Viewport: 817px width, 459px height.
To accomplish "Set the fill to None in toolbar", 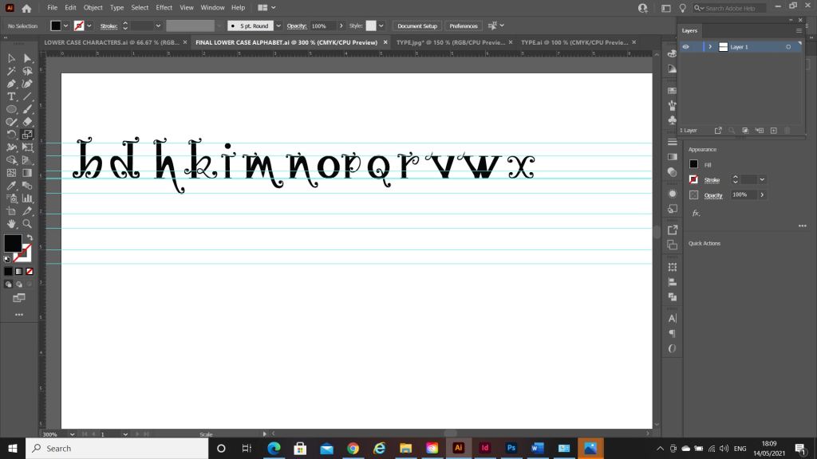I will tap(30, 271).
